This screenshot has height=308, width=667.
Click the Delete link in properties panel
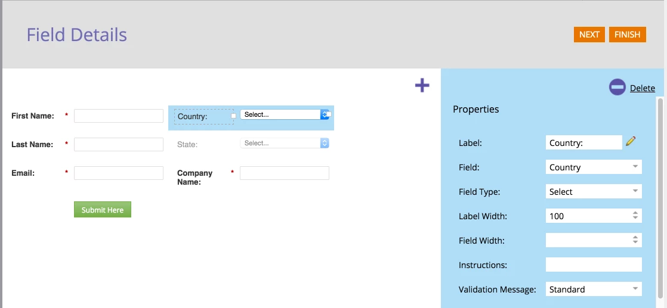(643, 88)
